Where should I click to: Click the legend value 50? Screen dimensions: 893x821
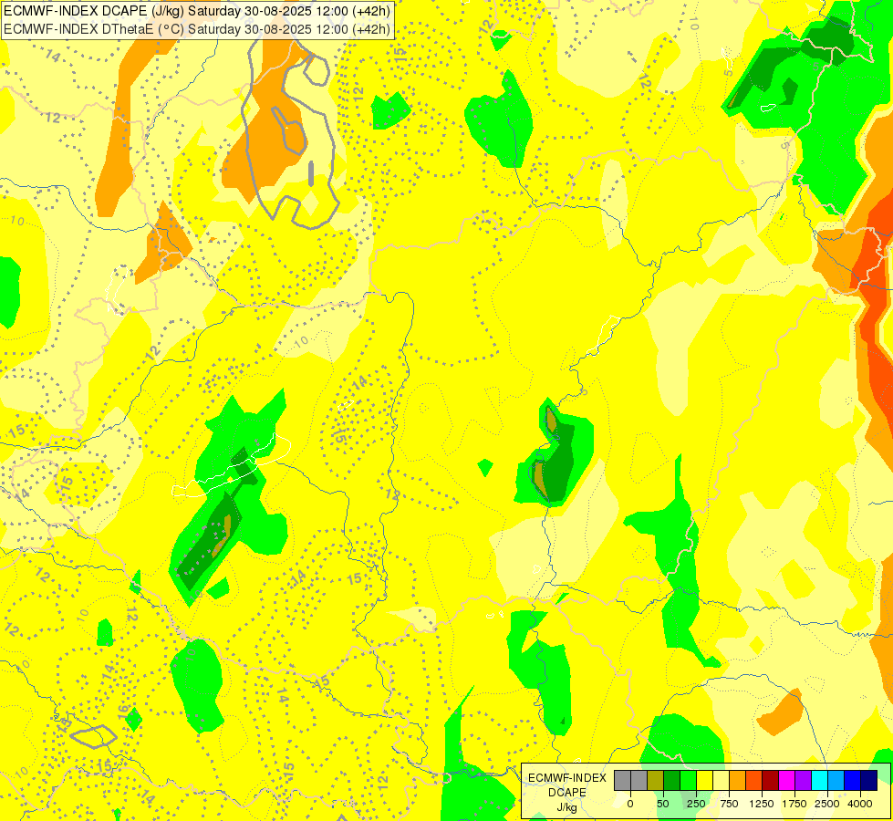click(663, 804)
